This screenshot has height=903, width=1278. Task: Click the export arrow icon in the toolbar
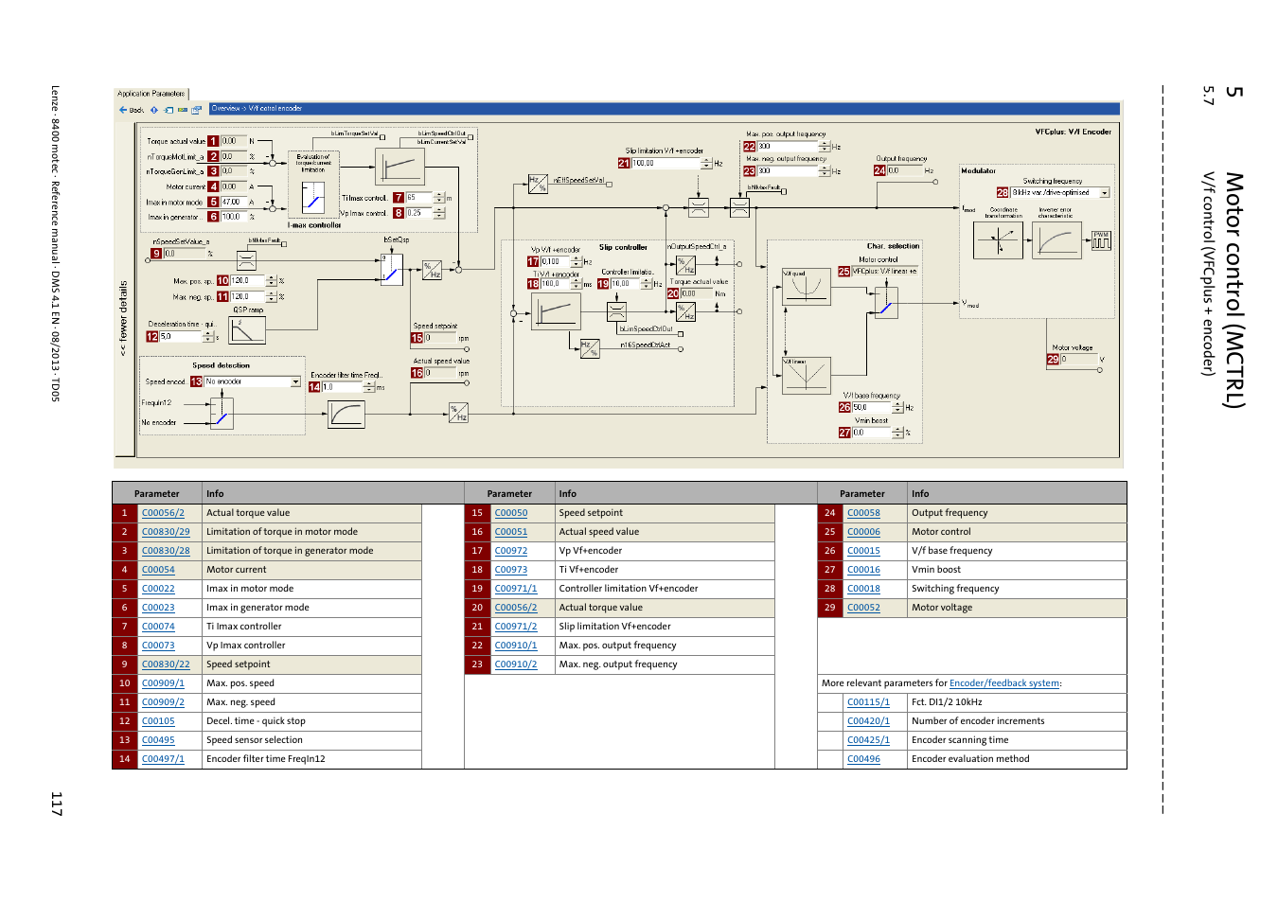tap(169, 110)
